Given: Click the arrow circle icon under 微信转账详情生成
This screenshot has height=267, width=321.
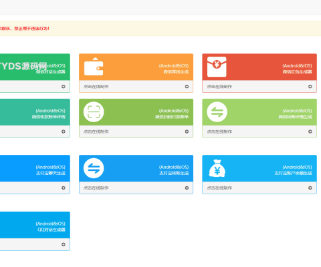Looking at the screenshot, I should (x=310, y=131).
